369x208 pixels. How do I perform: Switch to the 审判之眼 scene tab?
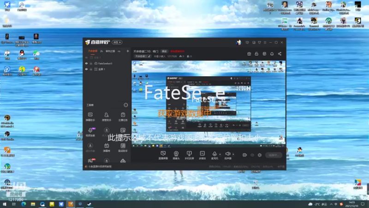point(110,51)
